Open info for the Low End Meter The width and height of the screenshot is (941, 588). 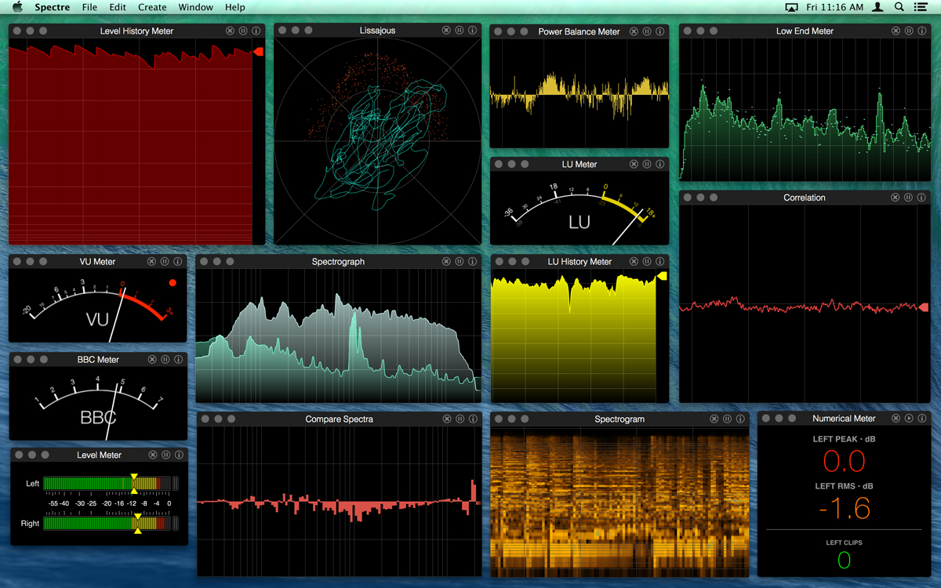pos(921,31)
